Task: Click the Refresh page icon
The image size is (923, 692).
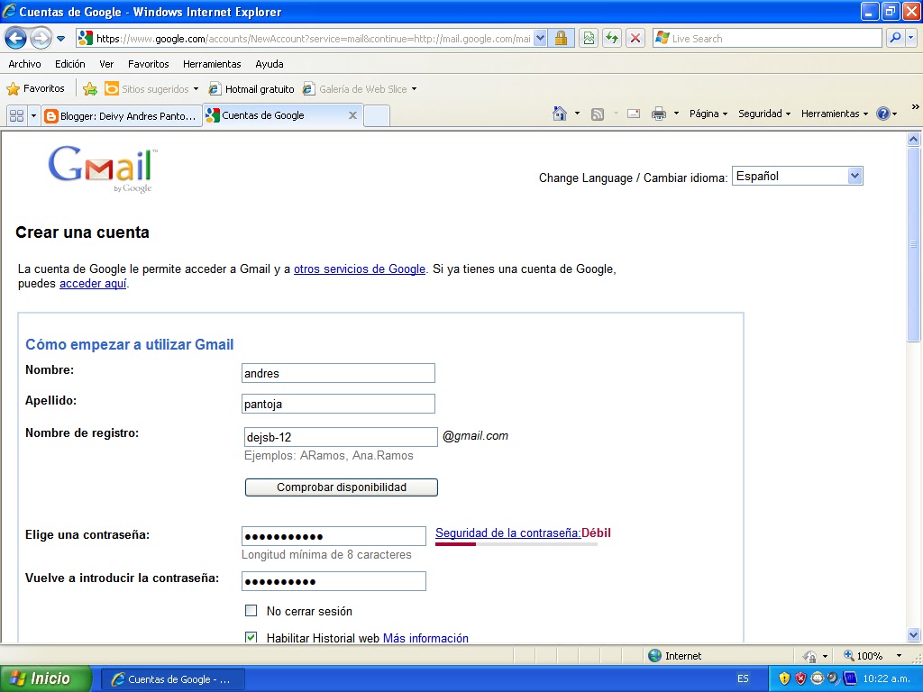Action: click(x=612, y=39)
